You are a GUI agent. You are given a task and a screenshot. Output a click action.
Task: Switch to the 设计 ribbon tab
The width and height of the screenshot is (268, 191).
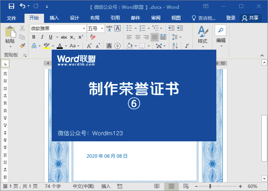pos(75,18)
